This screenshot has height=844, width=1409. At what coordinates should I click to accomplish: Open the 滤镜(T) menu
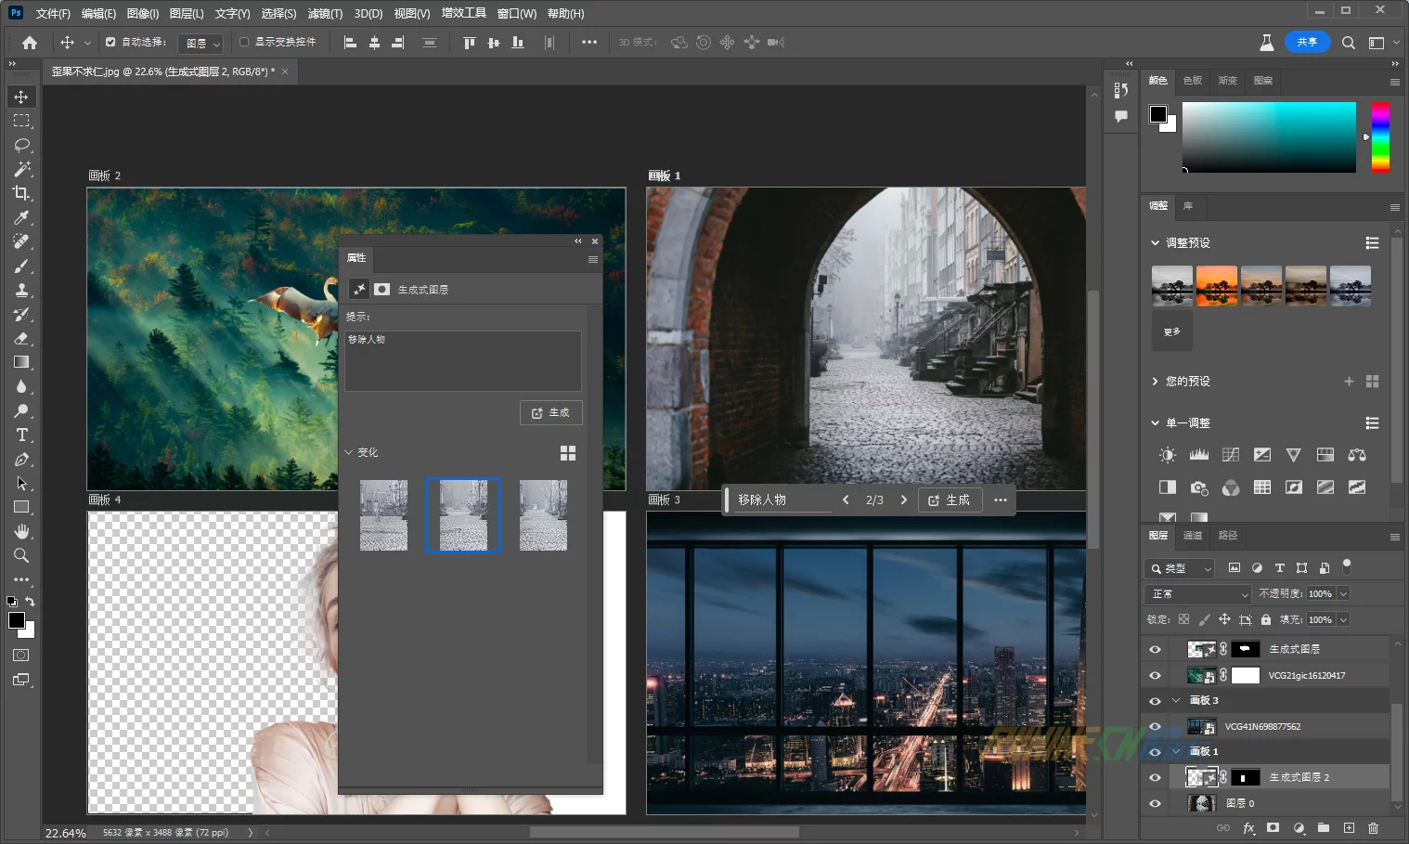(325, 13)
